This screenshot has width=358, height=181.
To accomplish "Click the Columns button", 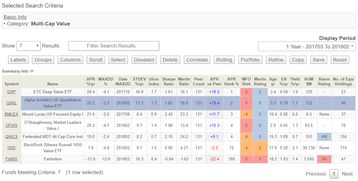I will click(70, 60).
